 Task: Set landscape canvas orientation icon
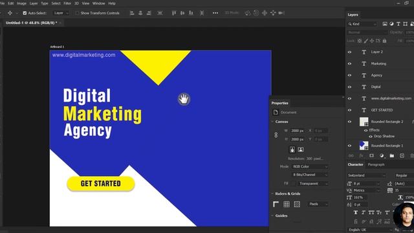click(x=301, y=150)
